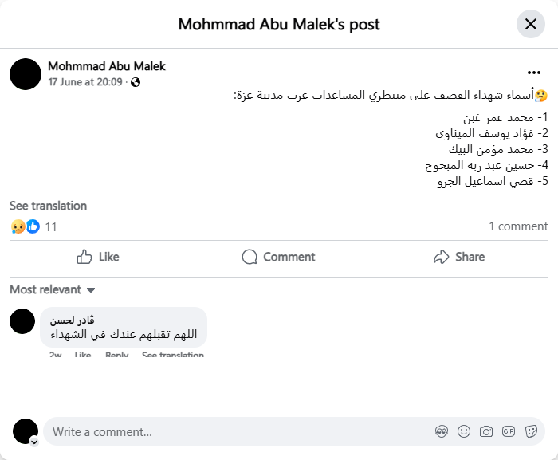Click the 17 June at 20:09 timestamp
The width and height of the screenshot is (558, 460).
click(85, 82)
